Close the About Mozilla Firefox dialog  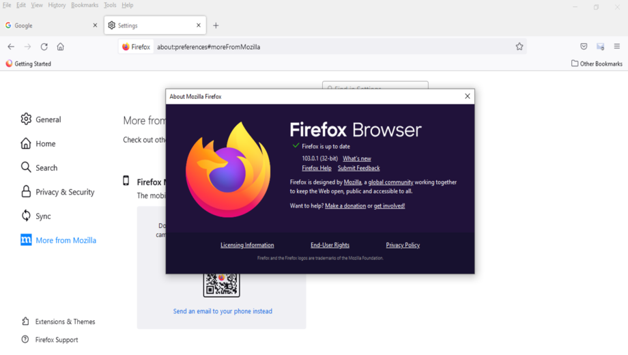tap(468, 96)
